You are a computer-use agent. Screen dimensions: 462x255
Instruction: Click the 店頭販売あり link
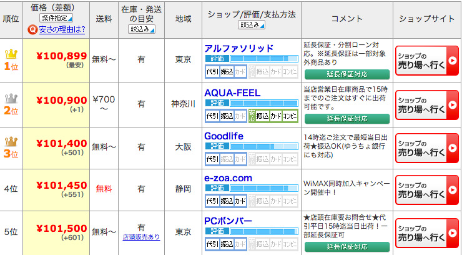click(141, 237)
